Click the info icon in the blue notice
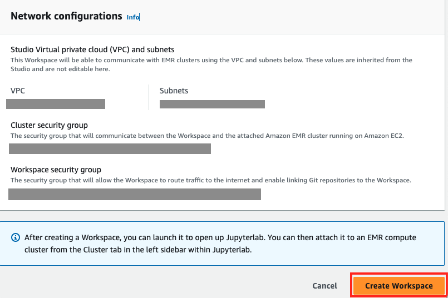This screenshot has width=448, height=298. coord(16,237)
